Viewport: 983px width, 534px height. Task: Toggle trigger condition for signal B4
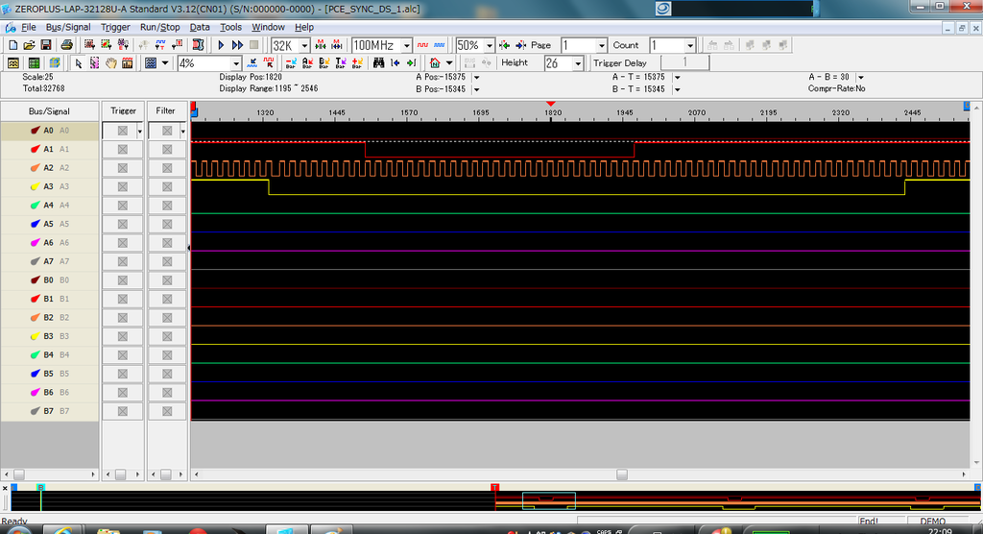tap(123, 355)
